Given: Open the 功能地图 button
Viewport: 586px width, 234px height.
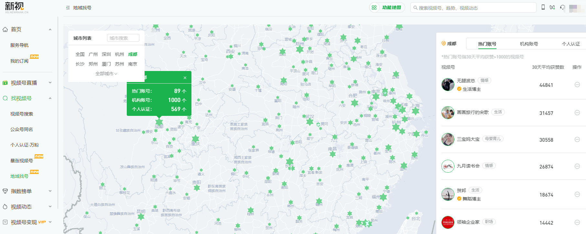Looking at the screenshot, I should click(387, 7).
